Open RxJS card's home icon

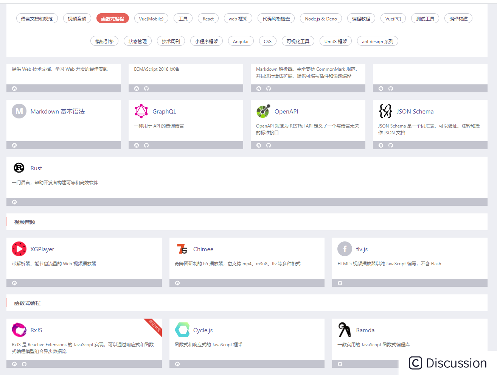[14, 364]
